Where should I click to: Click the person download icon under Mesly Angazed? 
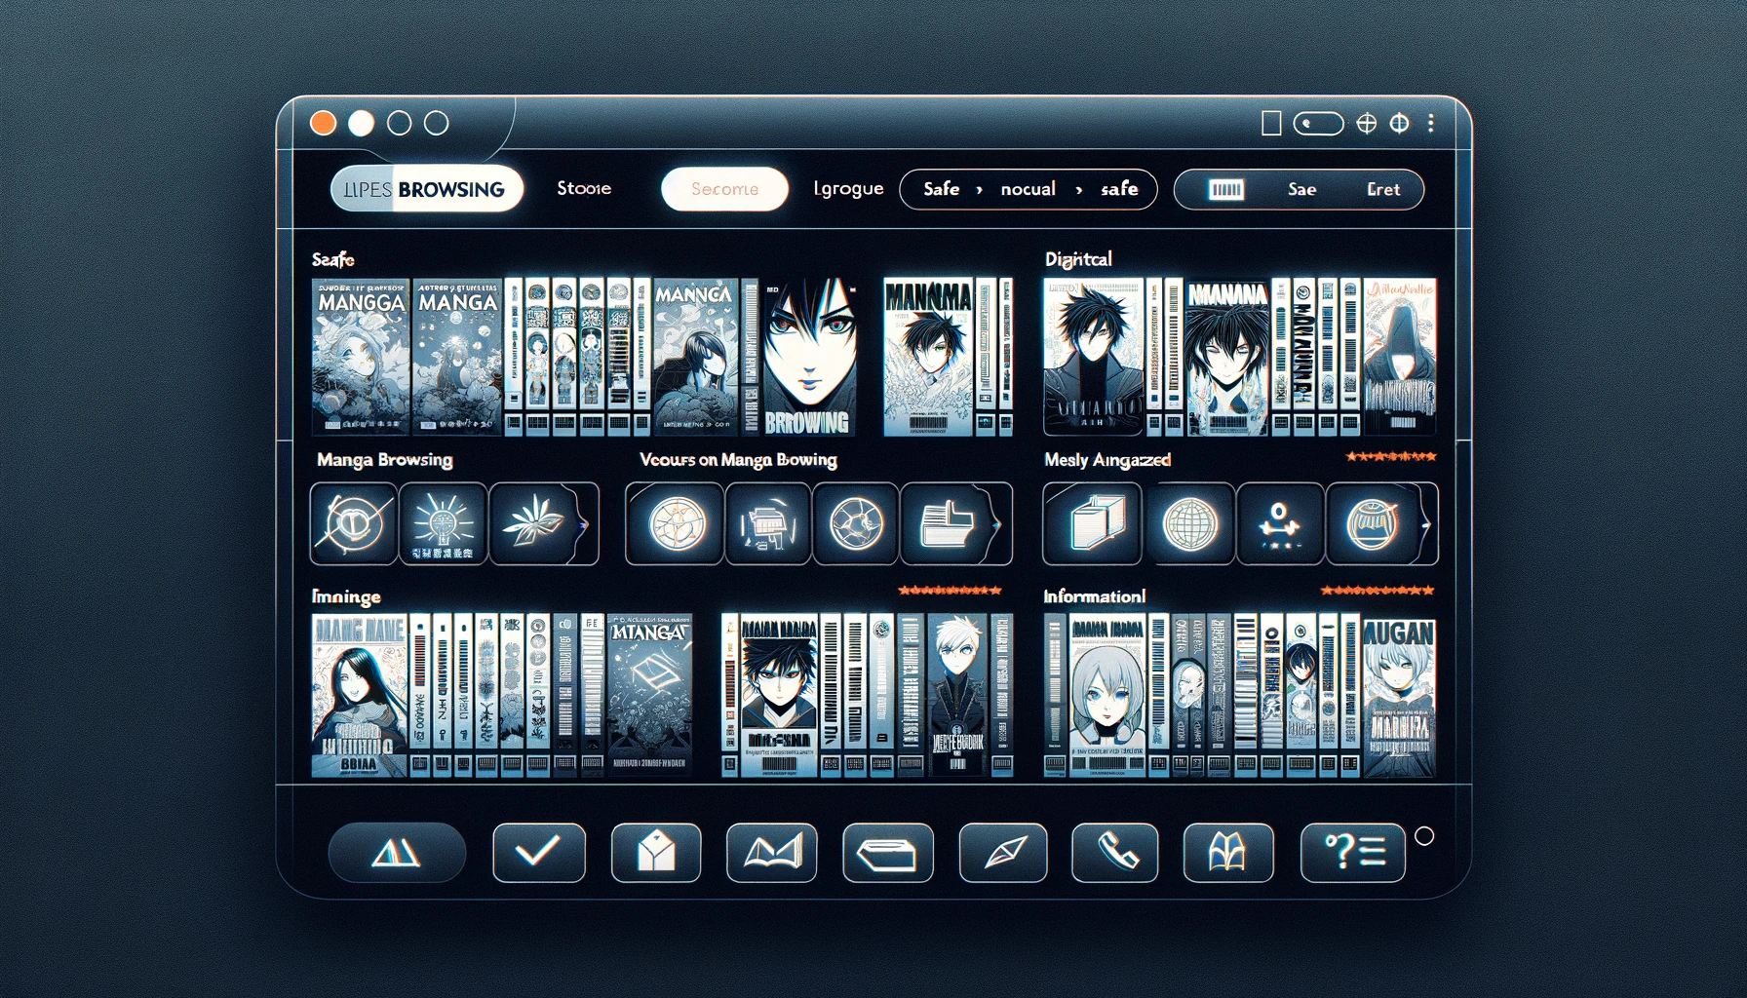[x=1279, y=524]
